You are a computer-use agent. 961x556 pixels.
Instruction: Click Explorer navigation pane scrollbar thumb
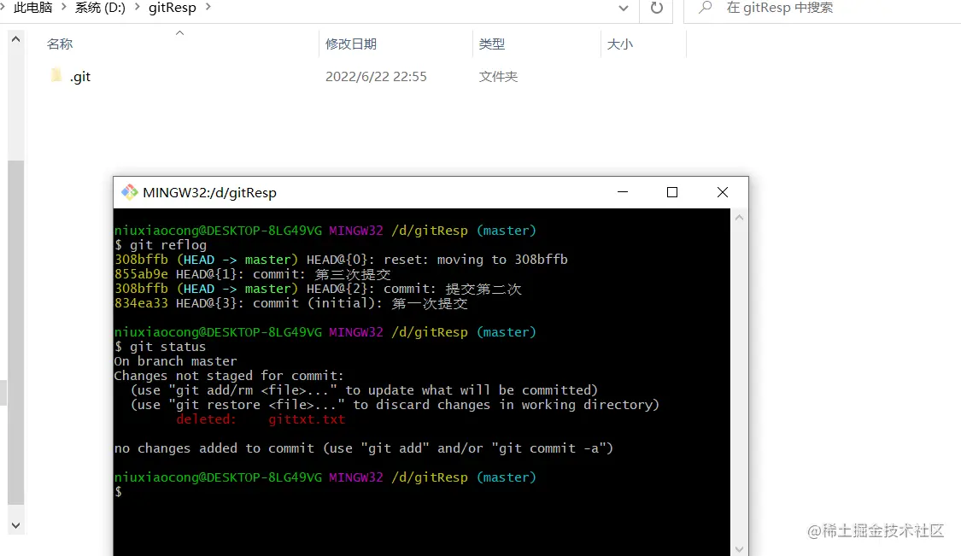click(16, 332)
